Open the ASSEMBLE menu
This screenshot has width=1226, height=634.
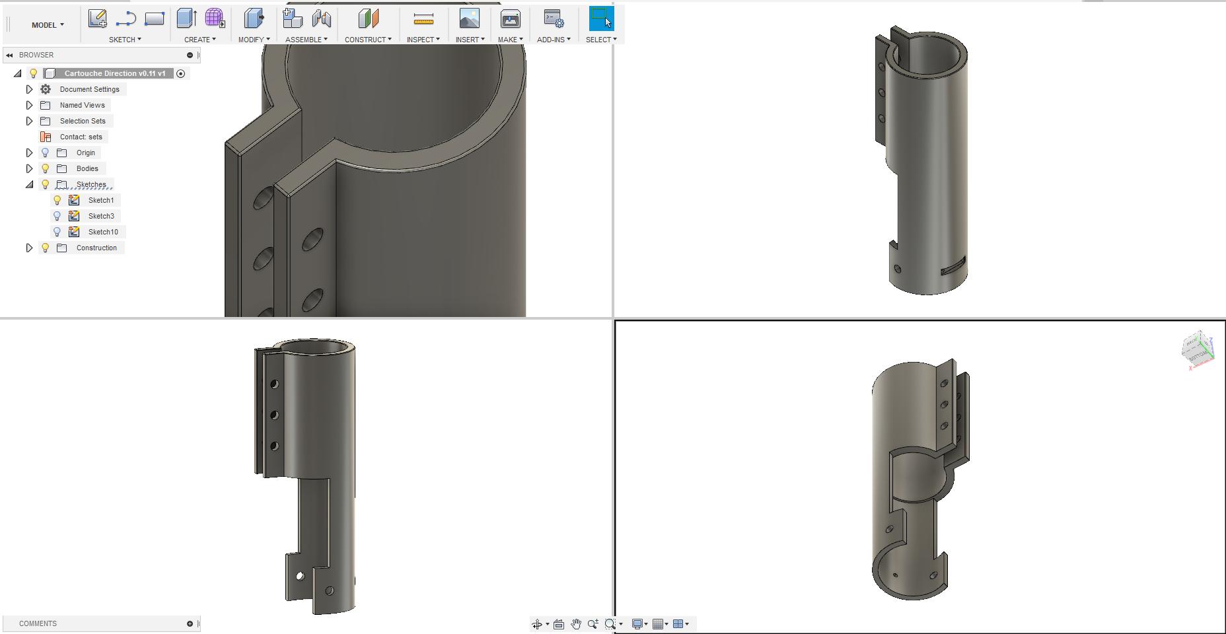pyautogui.click(x=306, y=40)
